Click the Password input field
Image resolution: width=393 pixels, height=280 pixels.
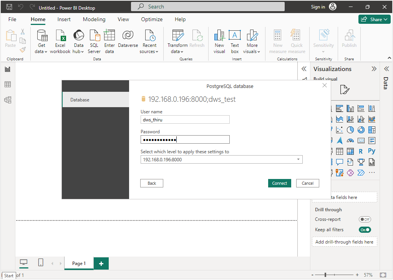pyautogui.click(x=185, y=139)
